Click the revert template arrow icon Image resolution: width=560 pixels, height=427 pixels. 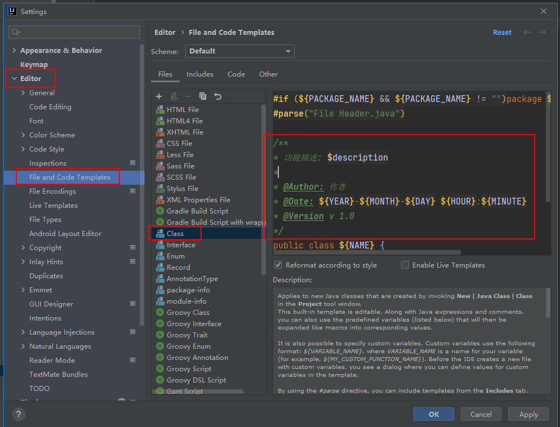tap(218, 96)
